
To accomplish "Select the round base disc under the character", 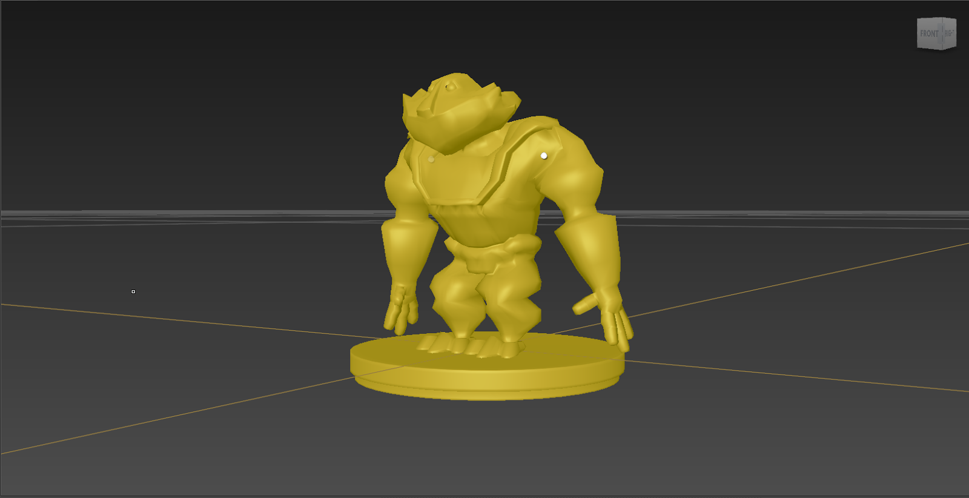I will coord(487,367).
